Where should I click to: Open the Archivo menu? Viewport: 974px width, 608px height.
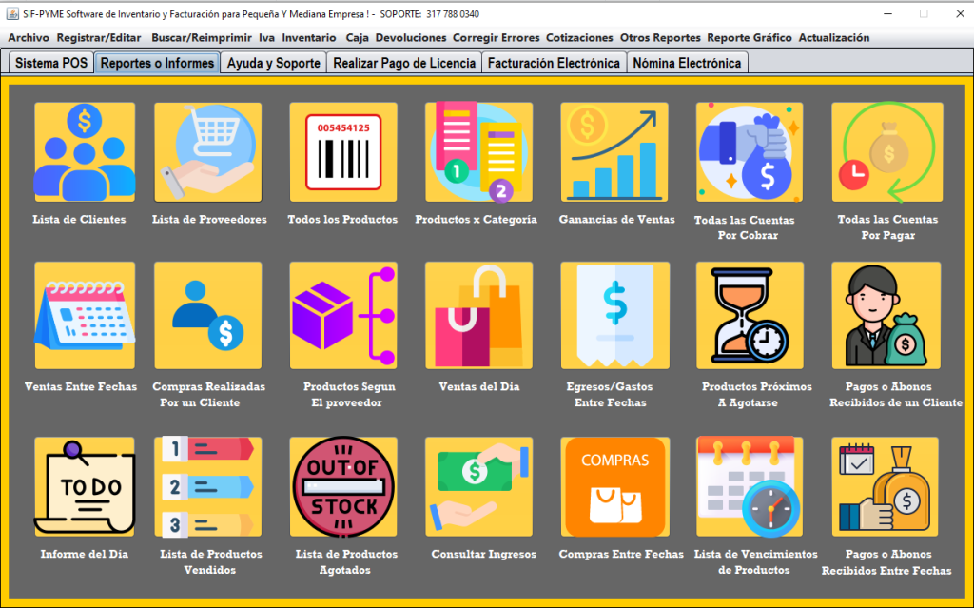tap(29, 38)
